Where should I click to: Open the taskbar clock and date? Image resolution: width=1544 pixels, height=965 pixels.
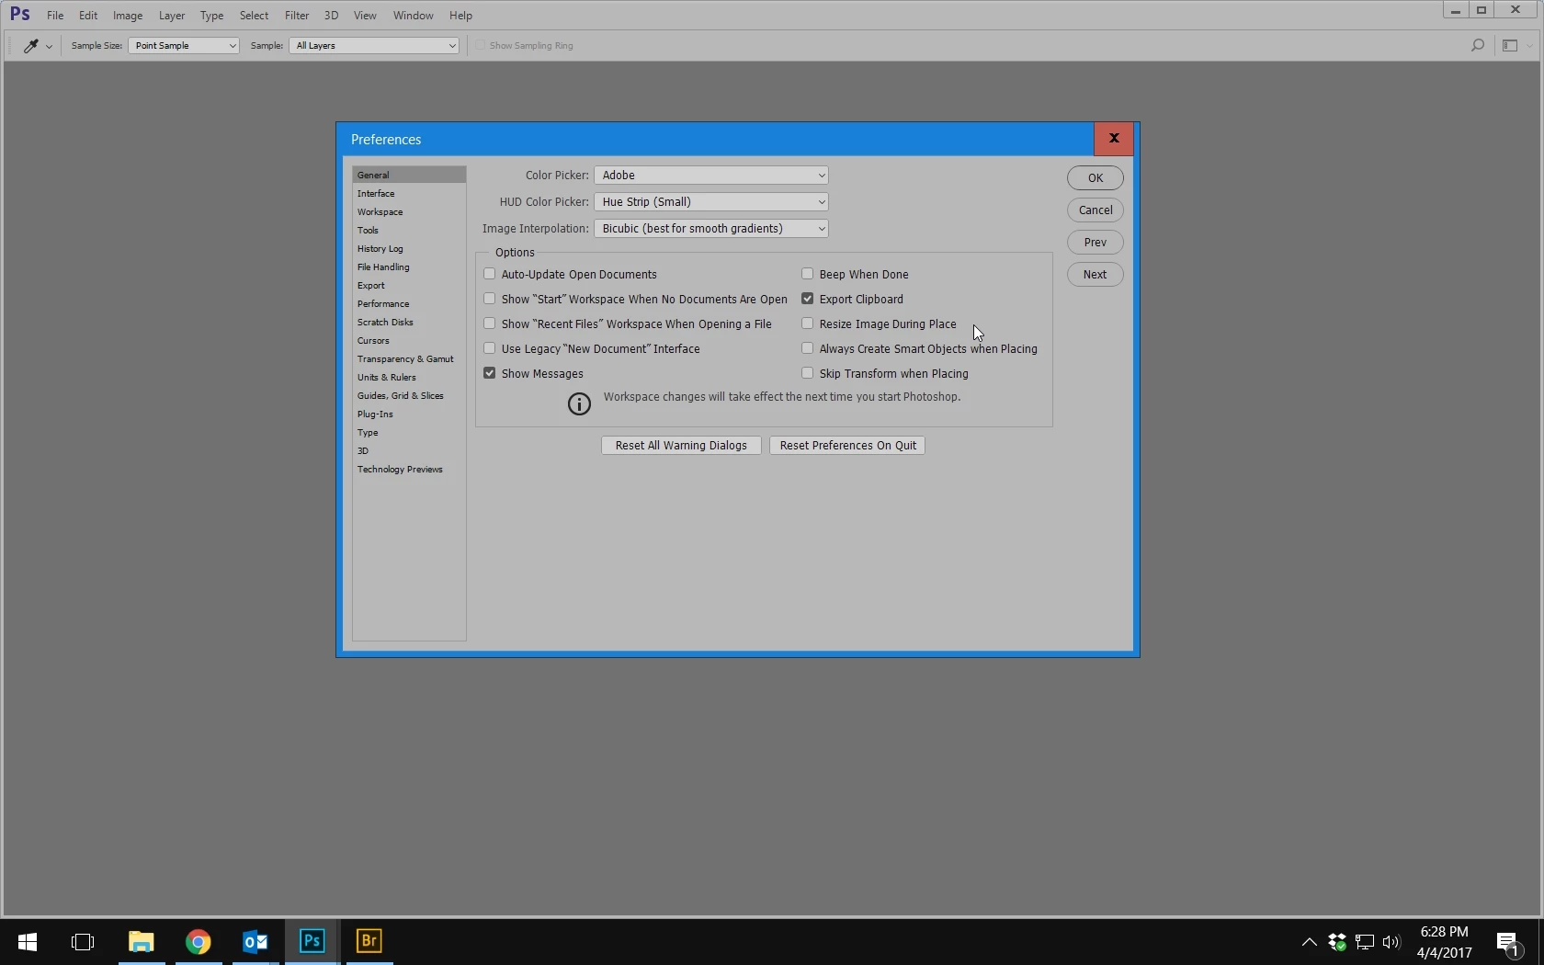point(1444,942)
